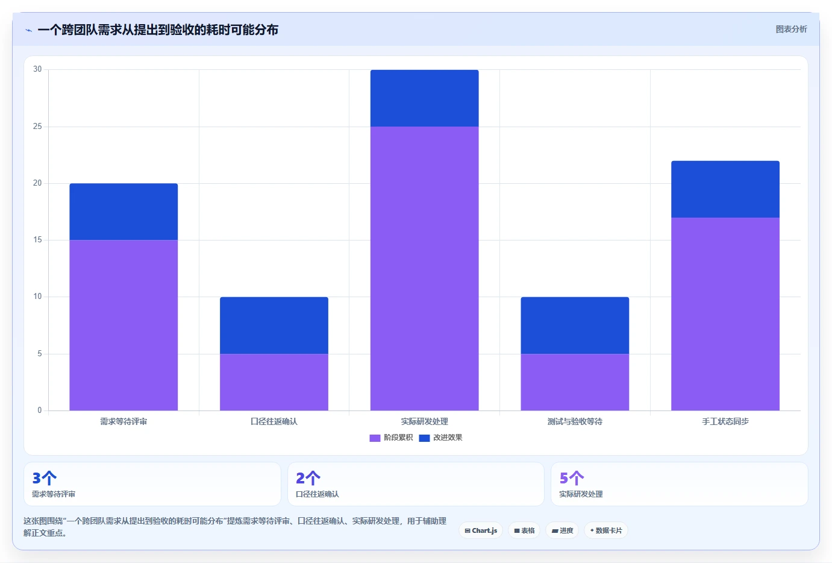Click the Chart.js tag chip
832x563 pixels.
coord(481,530)
